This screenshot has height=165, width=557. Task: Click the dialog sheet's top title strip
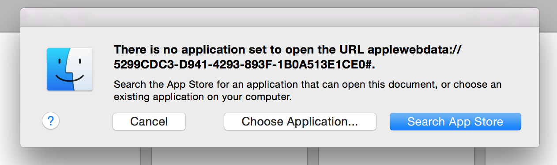pos(279,18)
